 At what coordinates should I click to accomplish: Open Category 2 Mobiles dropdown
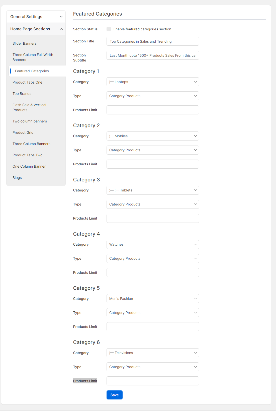[x=152, y=136]
